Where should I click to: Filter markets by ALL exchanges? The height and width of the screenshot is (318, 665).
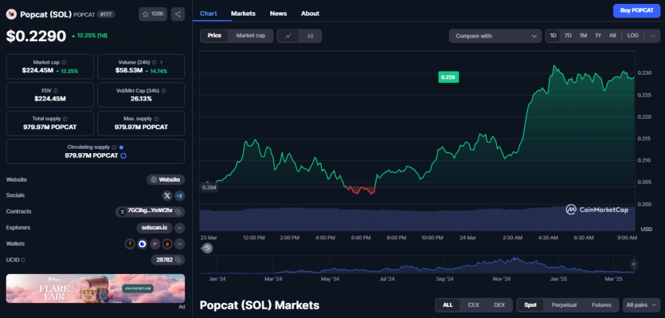[x=448, y=305]
